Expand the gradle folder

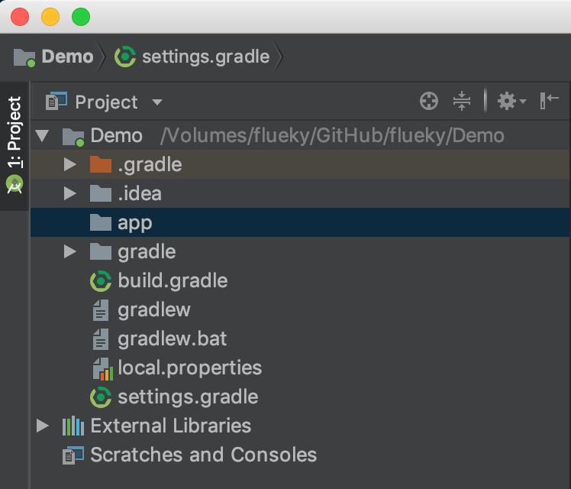[x=70, y=252]
